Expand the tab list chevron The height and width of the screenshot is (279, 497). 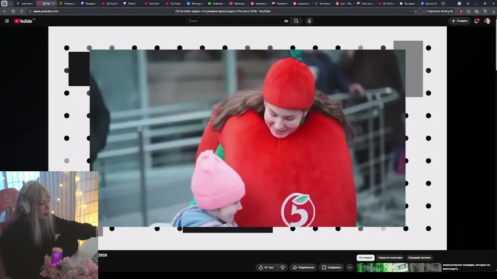coord(10,3)
